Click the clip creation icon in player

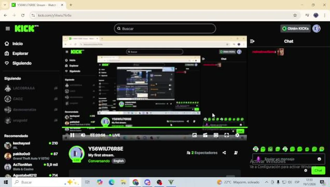[x=205, y=135]
